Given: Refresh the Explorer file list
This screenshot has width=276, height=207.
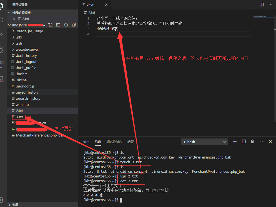Looking at the screenshot, I should [66, 25].
